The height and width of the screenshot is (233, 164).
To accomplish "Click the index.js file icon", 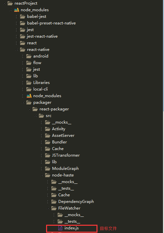I will [x=60, y=228].
